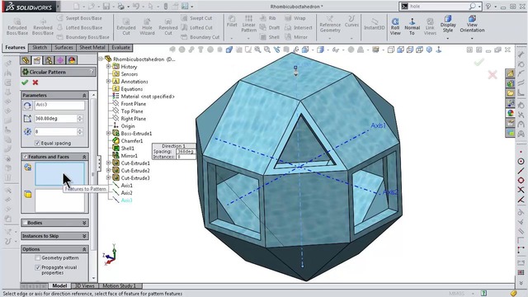Viewport: 528px width, 297px height.
Task: Click Normal To icon
Action: [x=412, y=26]
